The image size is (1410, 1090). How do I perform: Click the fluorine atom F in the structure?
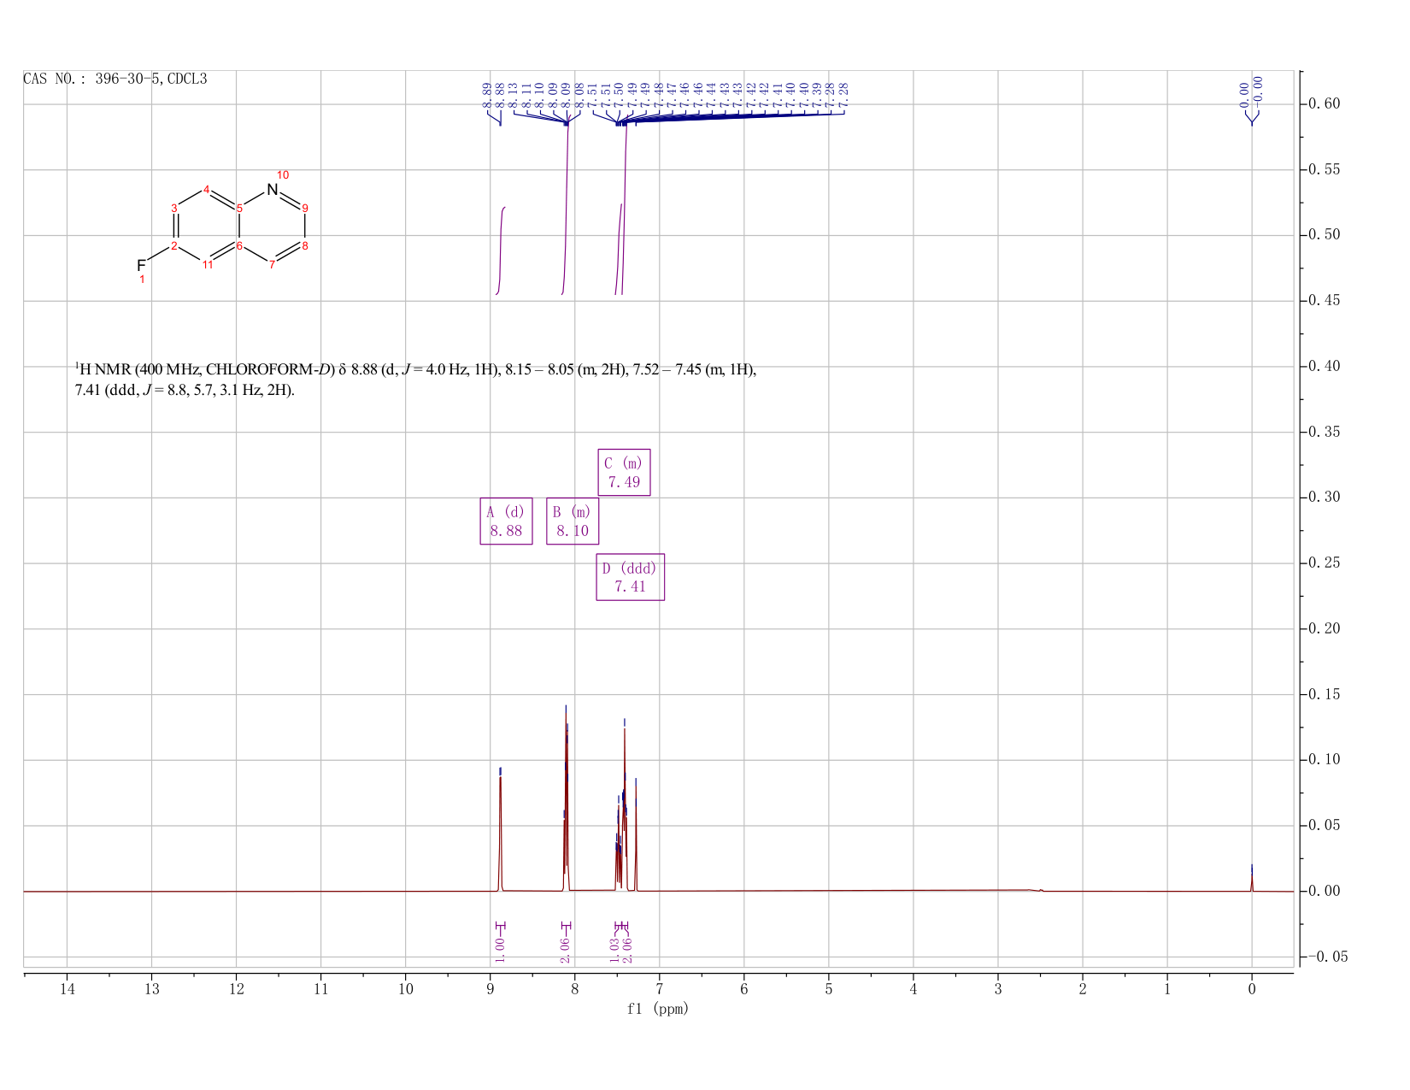pyautogui.click(x=141, y=266)
